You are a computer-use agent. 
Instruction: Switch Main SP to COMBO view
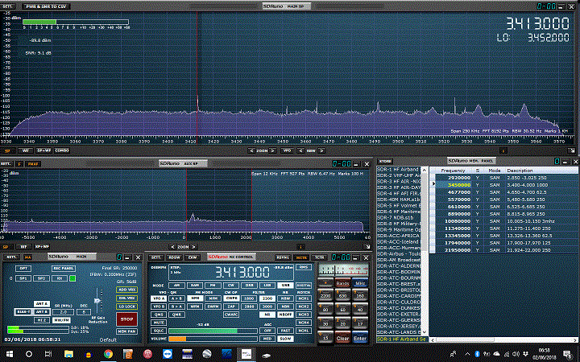pos(62,150)
